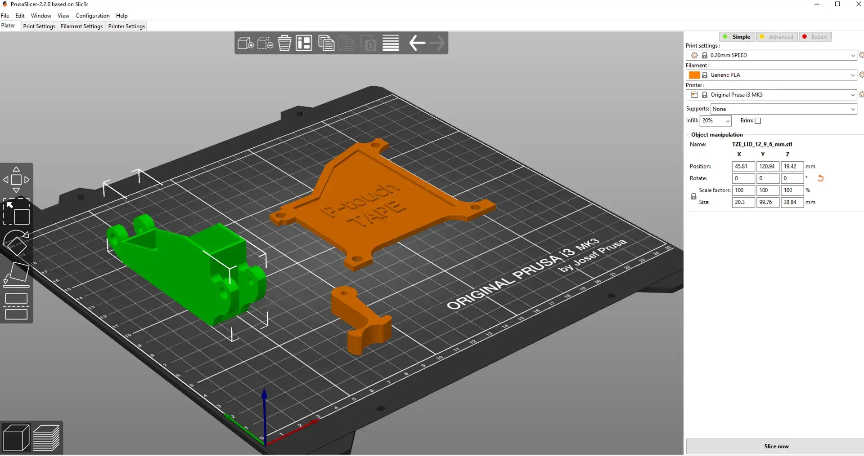Enable the Brim checkbox
The image size is (864, 456).
point(758,120)
